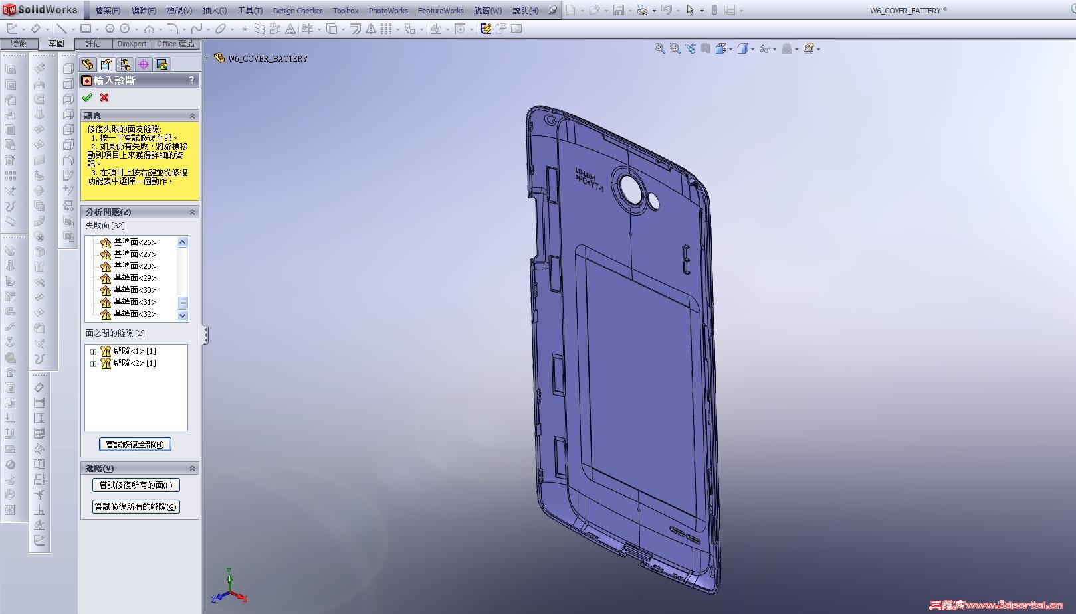The image size is (1076, 614).
Task: Open the PhotoWorks menu
Action: tap(388, 11)
